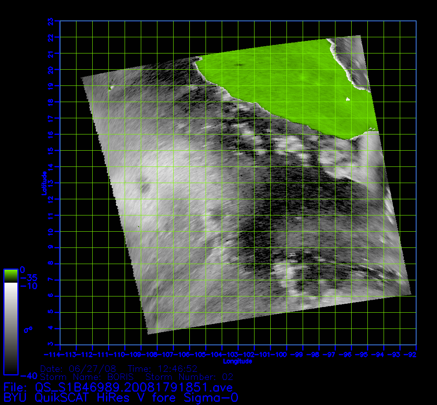Screen dimensions: 437x405
Task: Click the small island near latitude 19
Action: (110, 87)
